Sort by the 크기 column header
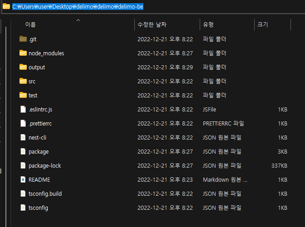 pos(263,24)
